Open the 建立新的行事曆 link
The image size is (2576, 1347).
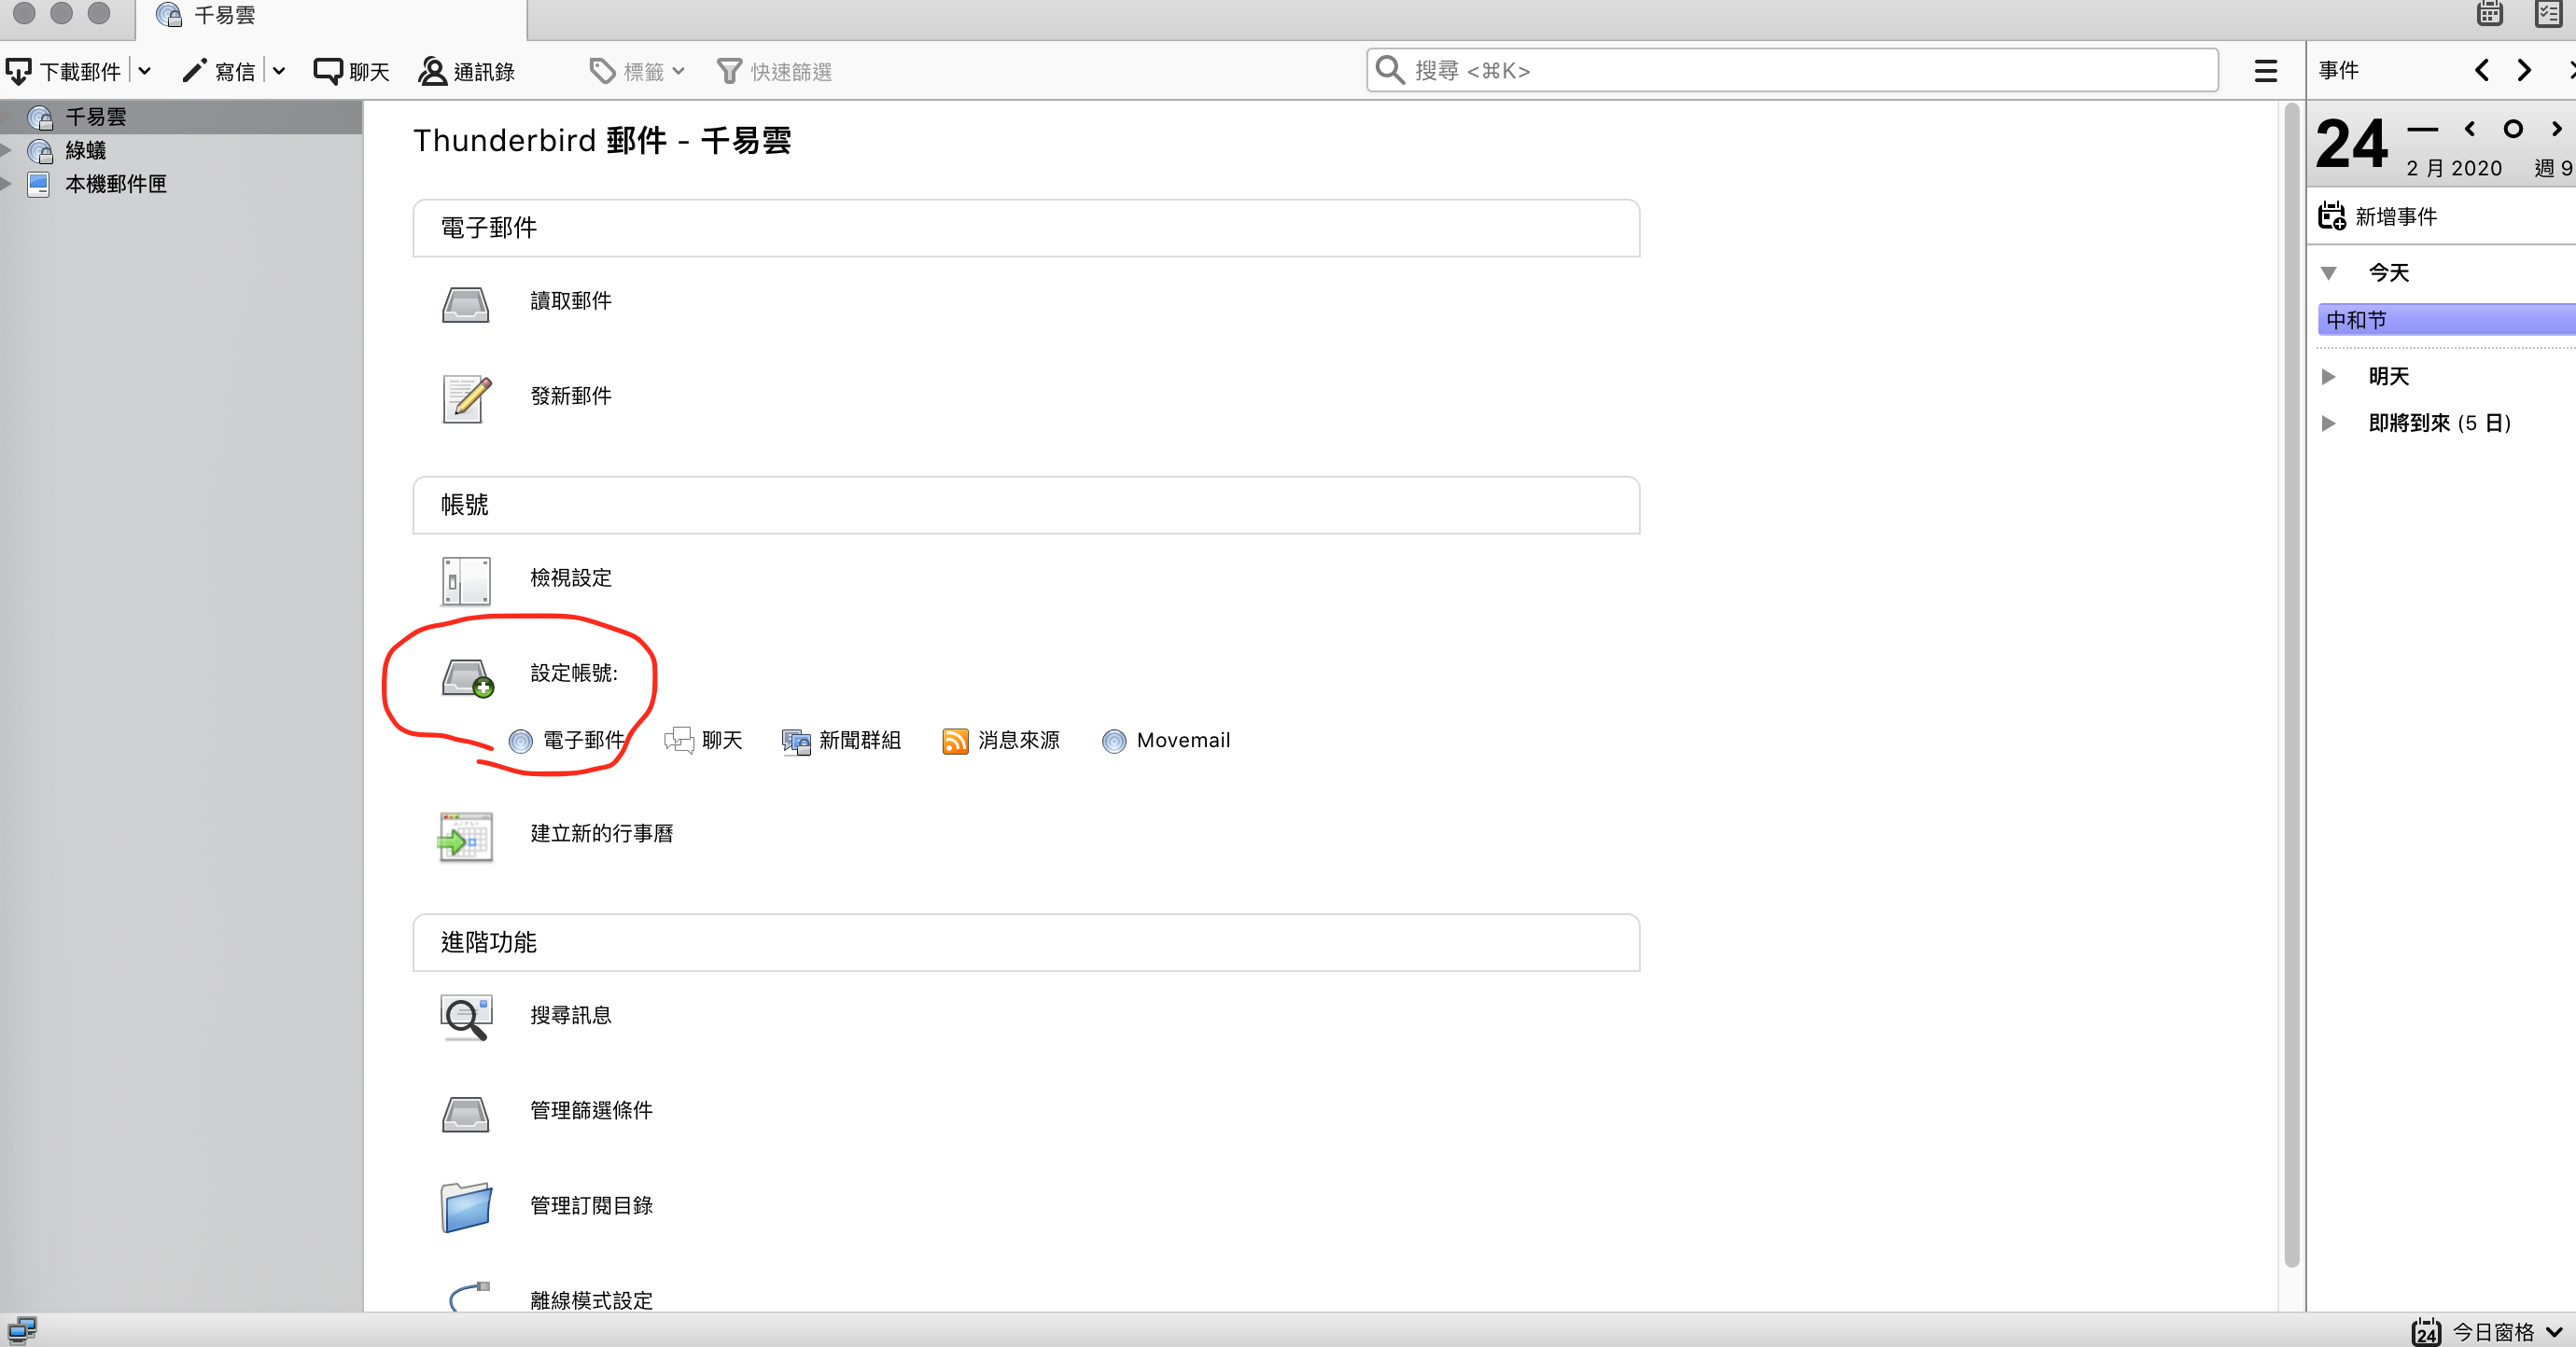point(602,833)
